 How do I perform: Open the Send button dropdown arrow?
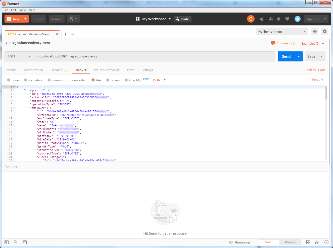pyautogui.click(x=299, y=56)
